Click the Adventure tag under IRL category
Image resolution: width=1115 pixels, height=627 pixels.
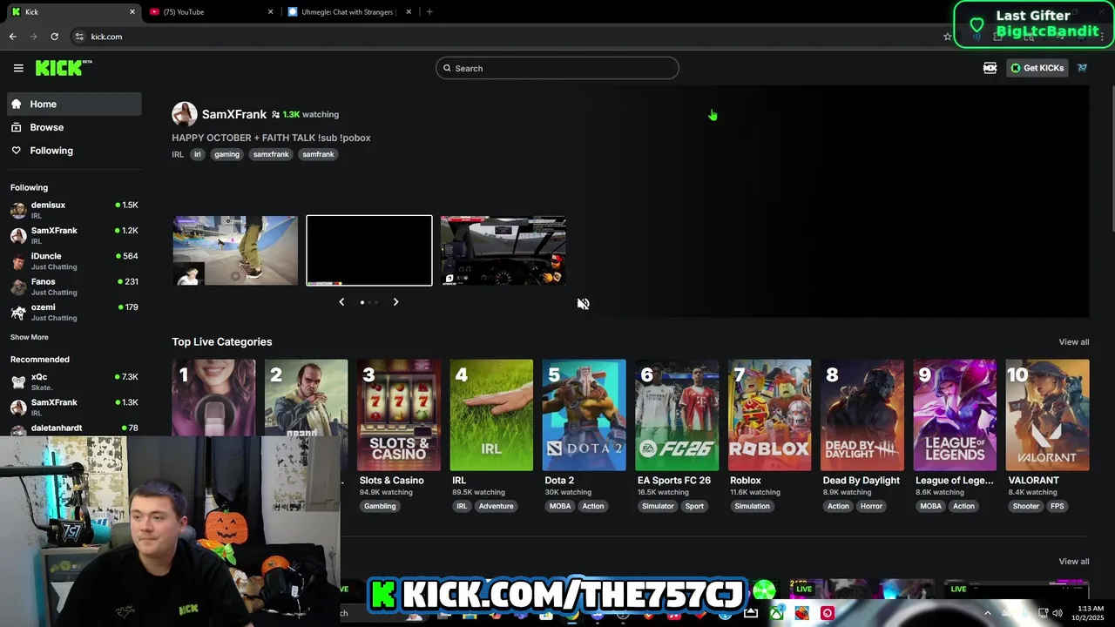497,506
